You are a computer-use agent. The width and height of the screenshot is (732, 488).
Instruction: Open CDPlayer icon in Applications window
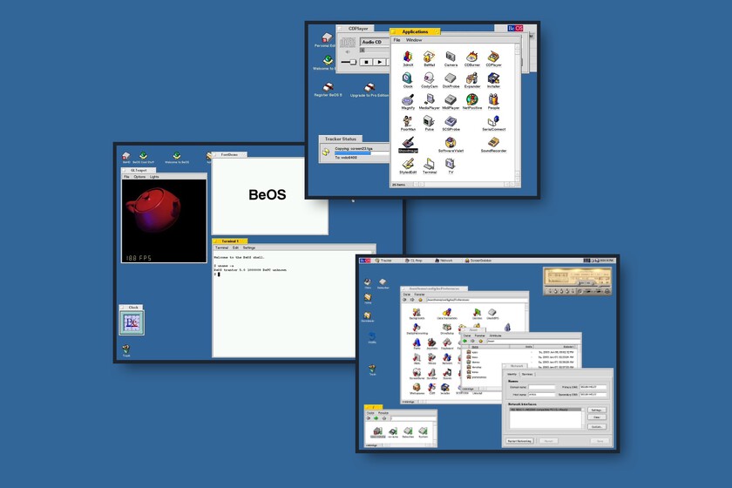point(493,58)
